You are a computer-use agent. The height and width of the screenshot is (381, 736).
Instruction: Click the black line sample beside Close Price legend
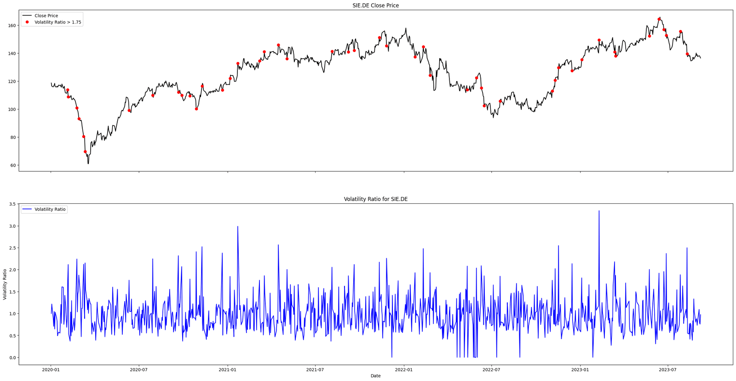click(x=27, y=16)
